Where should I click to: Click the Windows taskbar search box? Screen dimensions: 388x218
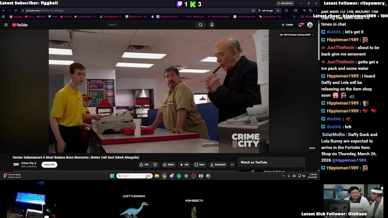(134, 176)
